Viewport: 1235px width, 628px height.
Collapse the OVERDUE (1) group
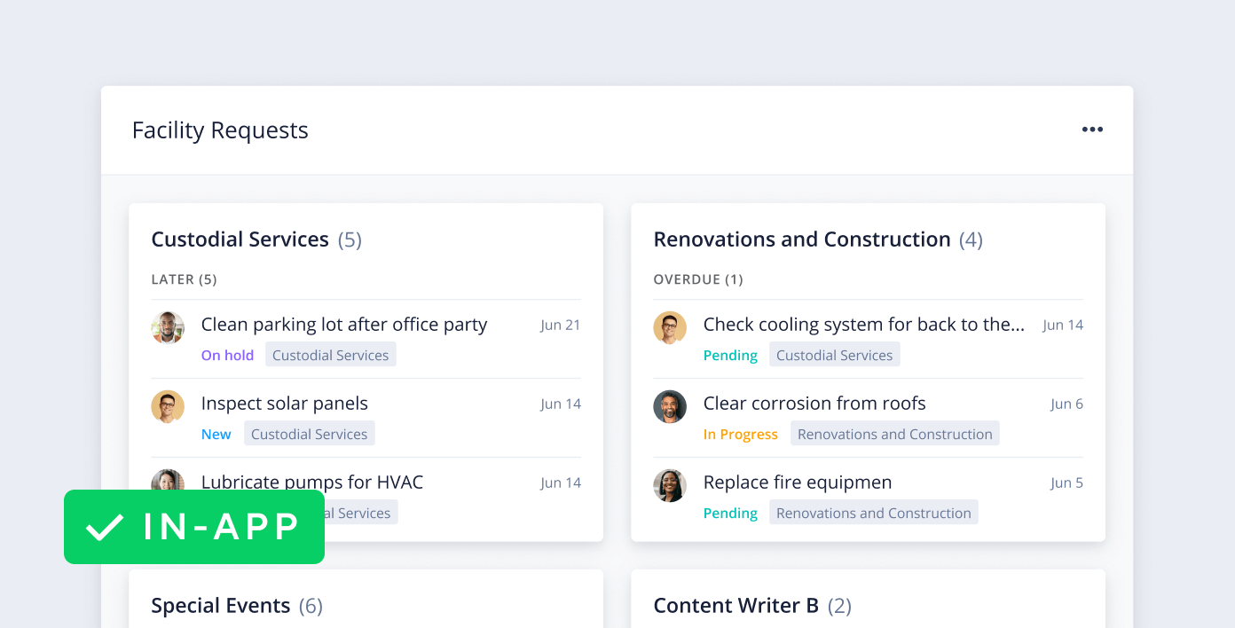click(x=698, y=279)
